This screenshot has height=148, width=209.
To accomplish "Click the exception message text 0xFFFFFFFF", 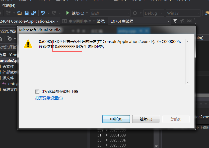I will tap(65, 46).
